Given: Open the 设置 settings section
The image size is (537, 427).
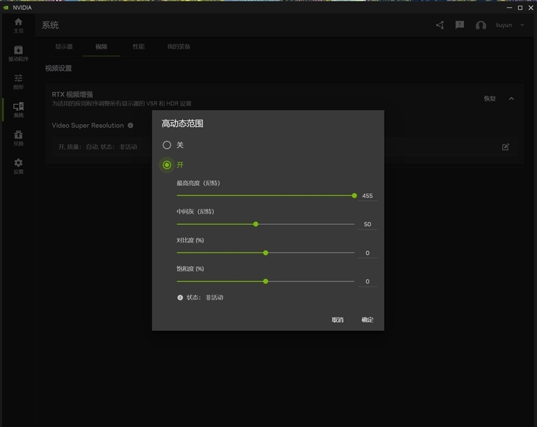Looking at the screenshot, I should 18,166.
